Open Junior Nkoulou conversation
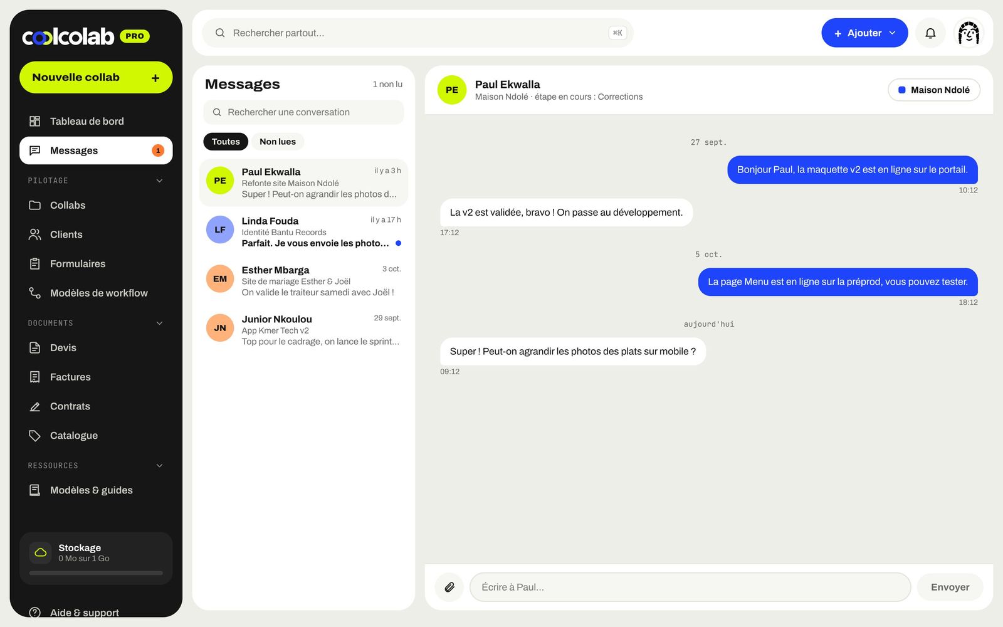The height and width of the screenshot is (627, 1003). click(303, 330)
